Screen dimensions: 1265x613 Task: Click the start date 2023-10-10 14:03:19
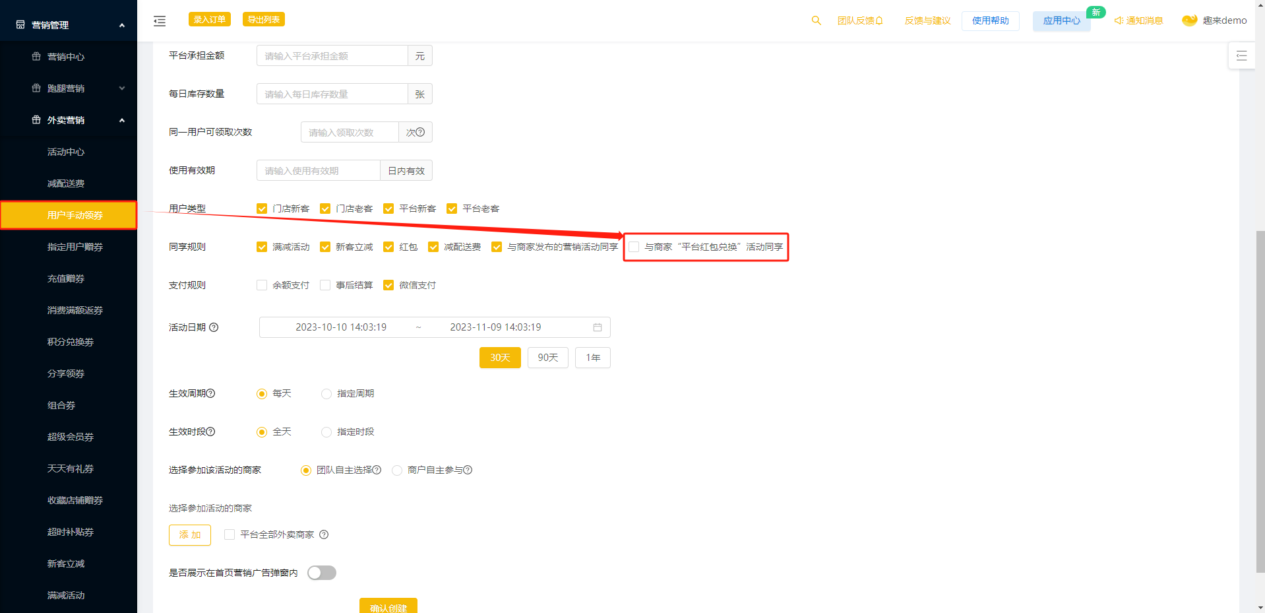(x=341, y=327)
